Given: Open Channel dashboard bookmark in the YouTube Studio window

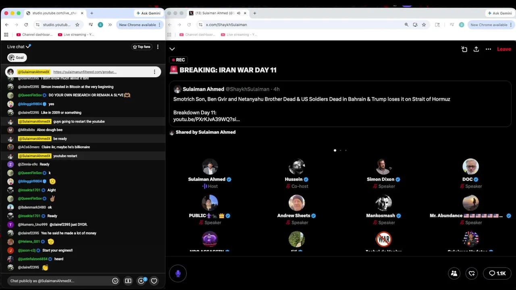Looking at the screenshot, I should pyautogui.click(x=34, y=35).
